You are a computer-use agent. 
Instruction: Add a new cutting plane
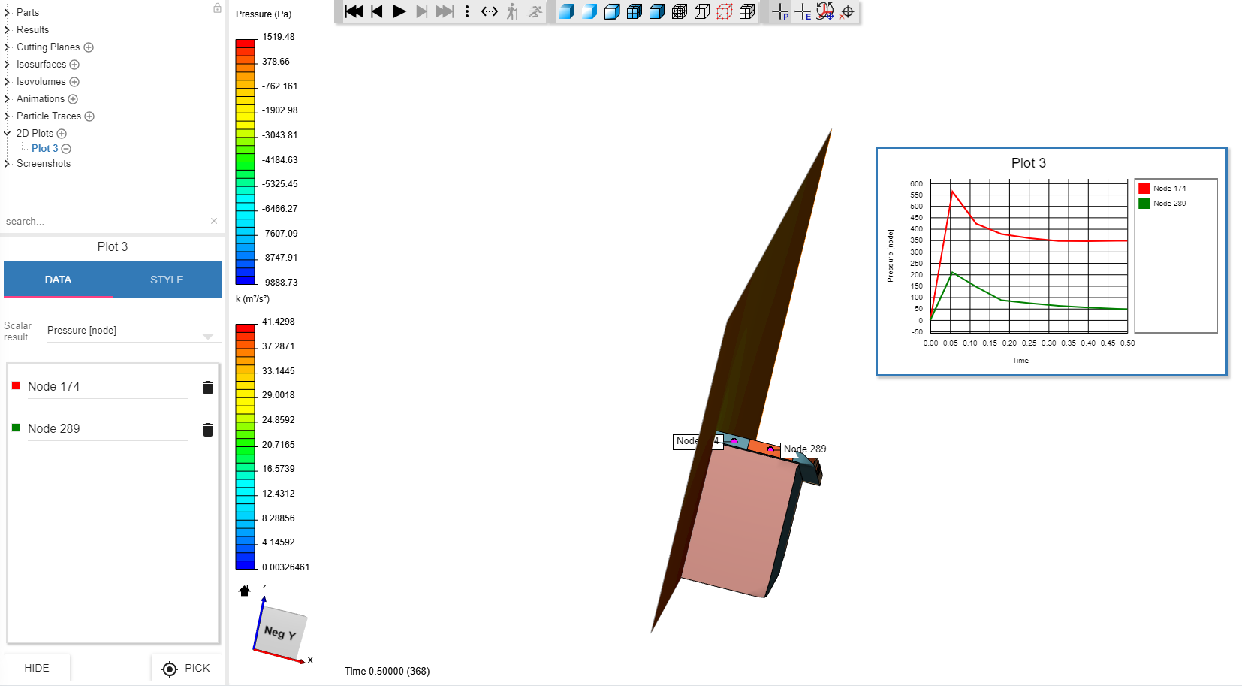point(89,47)
